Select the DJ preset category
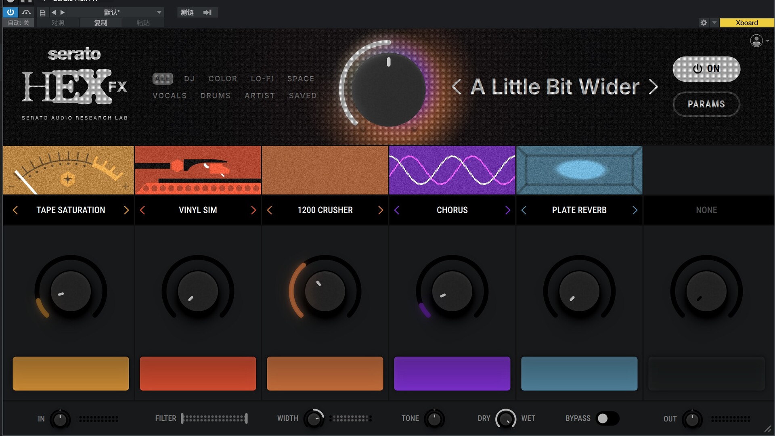Image resolution: width=775 pixels, height=436 pixels. 189,79
